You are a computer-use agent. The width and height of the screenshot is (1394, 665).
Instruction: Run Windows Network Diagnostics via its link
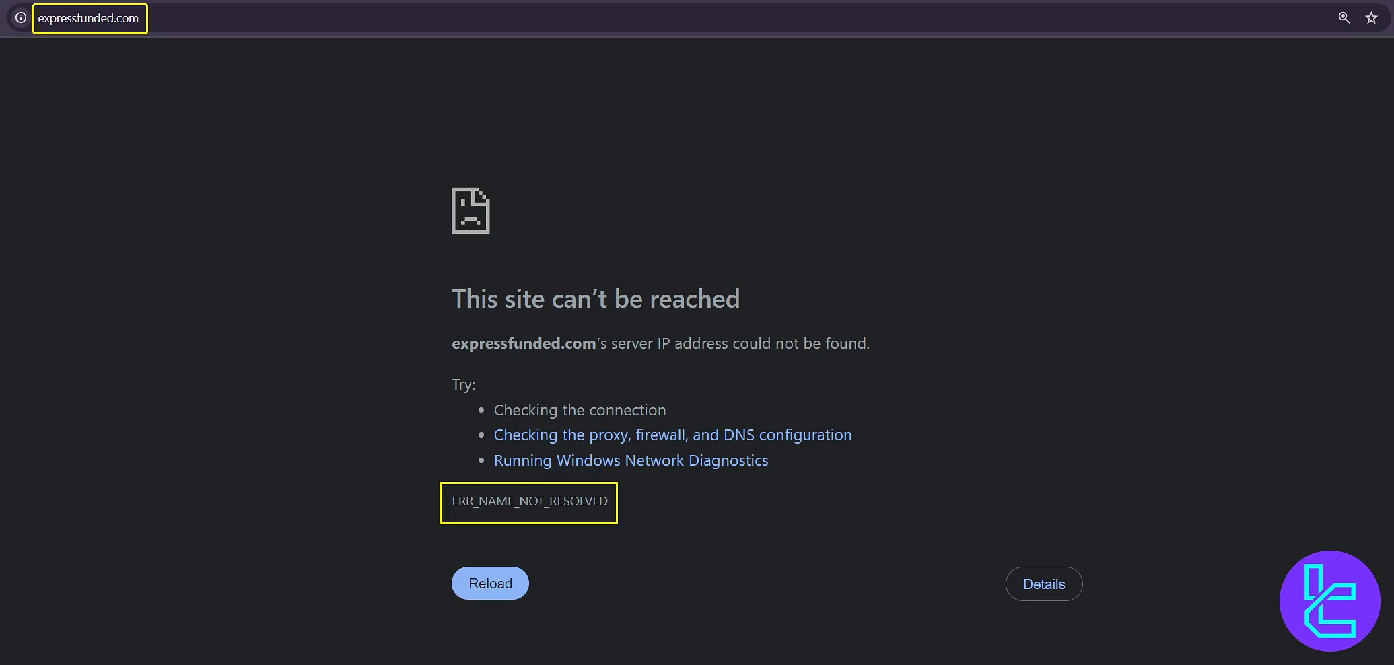pyautogui.click(x=631, y=460)
